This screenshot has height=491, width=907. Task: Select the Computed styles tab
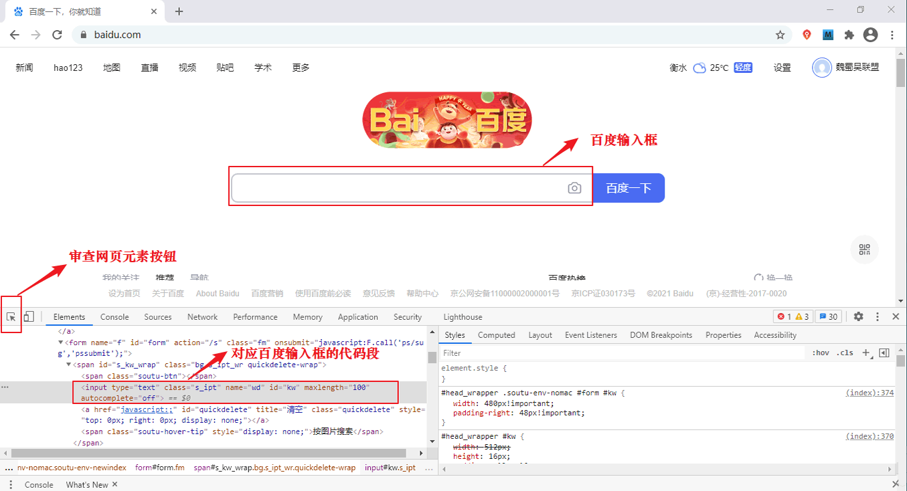pyautogui.click(x=497, y=335)
